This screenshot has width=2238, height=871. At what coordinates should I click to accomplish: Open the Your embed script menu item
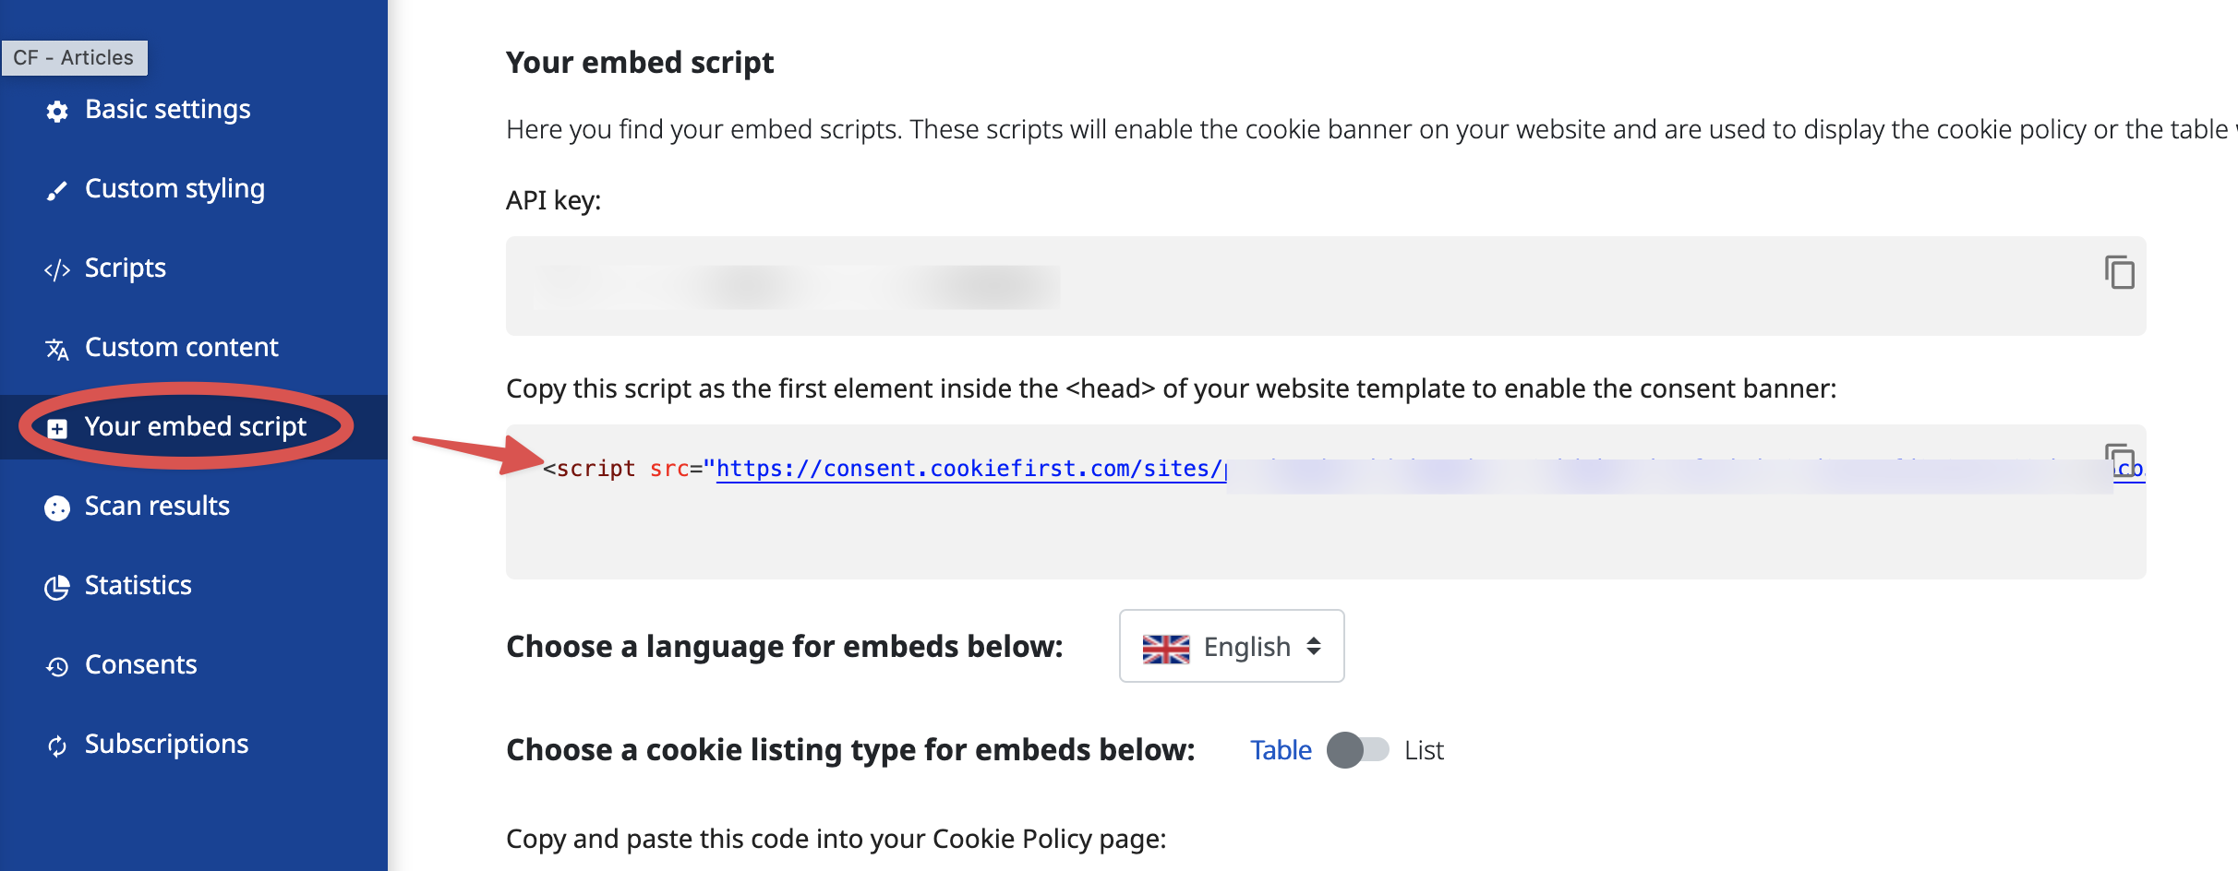tap(194, 427)
